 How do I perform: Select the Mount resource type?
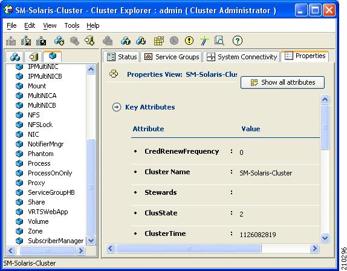pos(37,86)
